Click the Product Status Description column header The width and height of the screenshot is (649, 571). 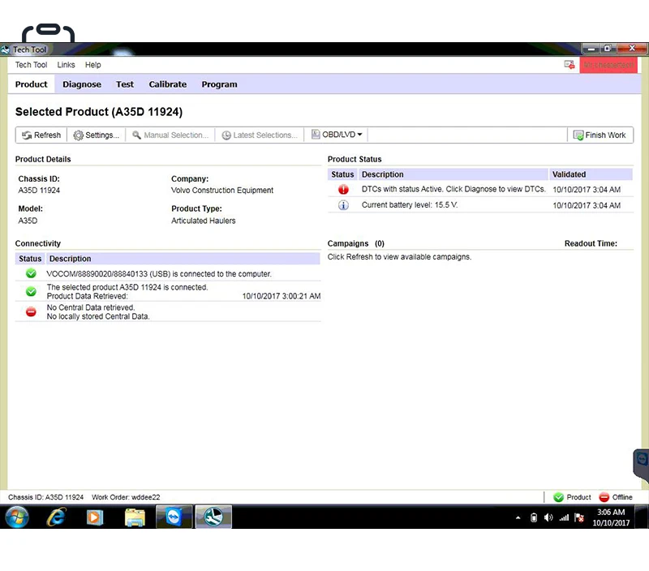pyautogui.click(x=453, y=174)
